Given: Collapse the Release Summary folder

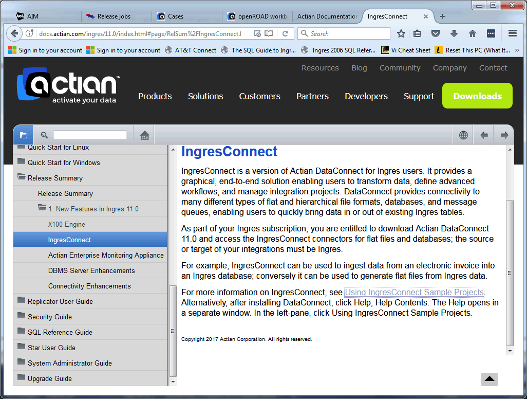Looking at the screenshot, I should click(22, 177).
